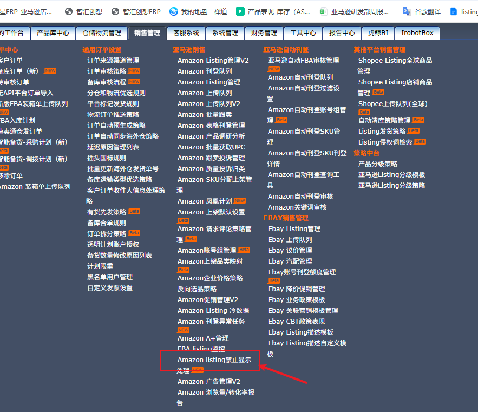Open the 客服系统 tab
The image size is (478, 412).
(x=186, y=33)
